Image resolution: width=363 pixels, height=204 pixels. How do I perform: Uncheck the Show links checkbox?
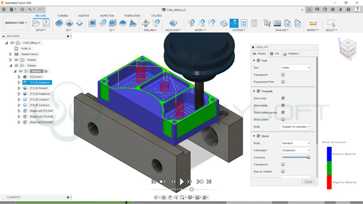(x=283, y=98)
